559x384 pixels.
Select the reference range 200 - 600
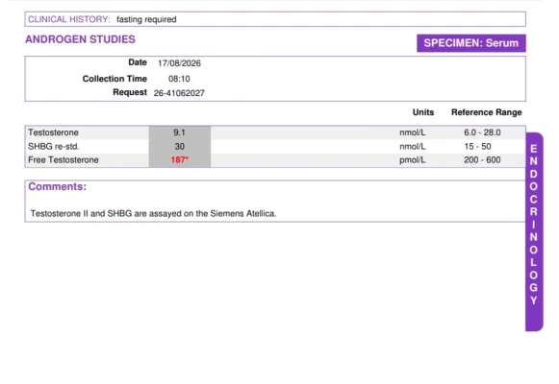[482, 160]
